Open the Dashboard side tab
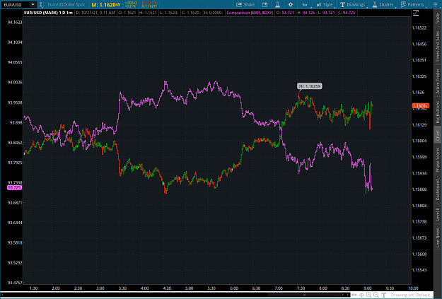442x299 pixels. click(438, 189)
